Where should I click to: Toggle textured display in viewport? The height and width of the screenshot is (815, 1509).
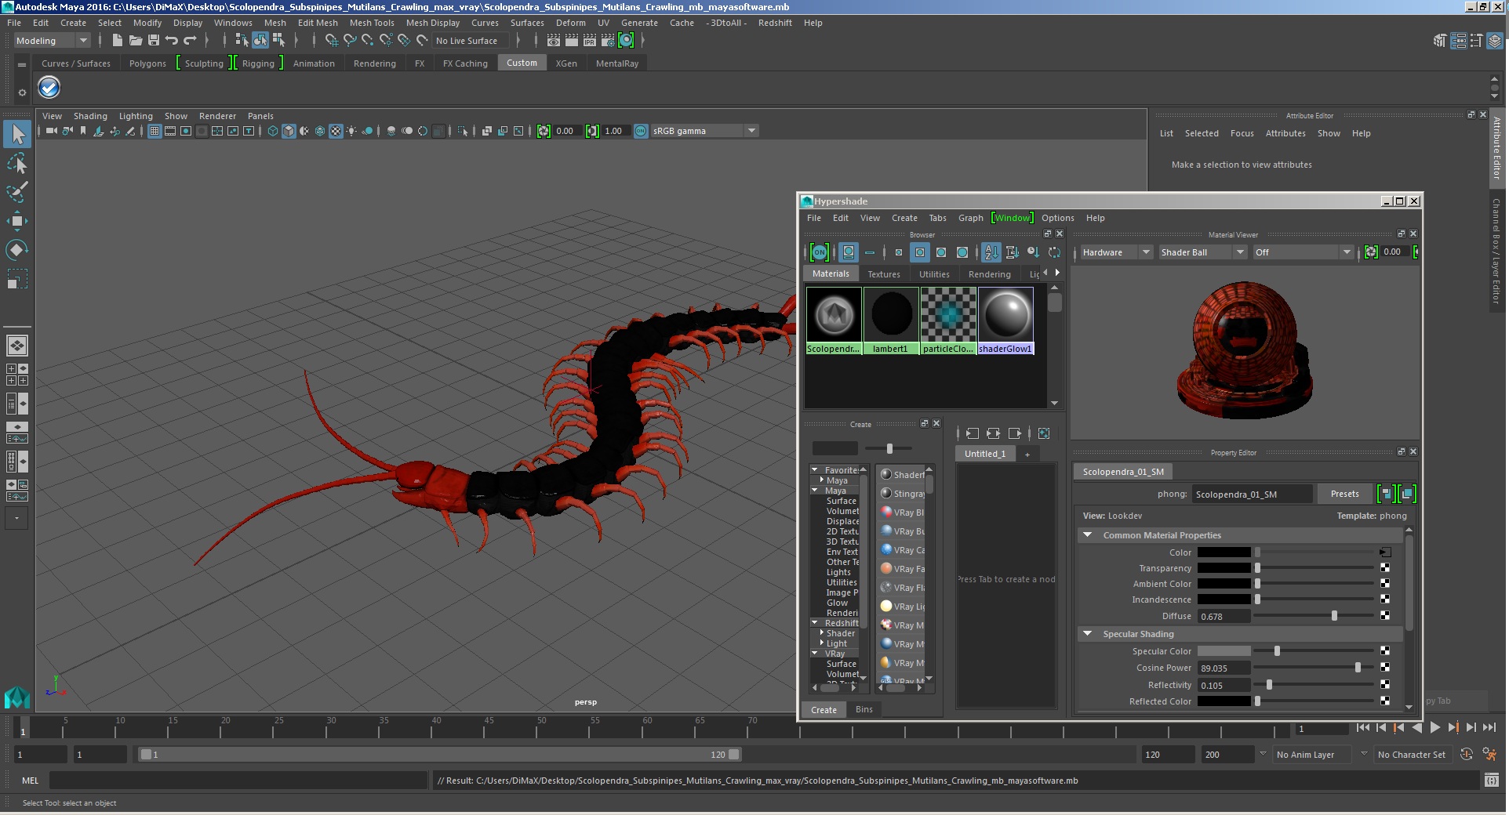pos(336,131)
